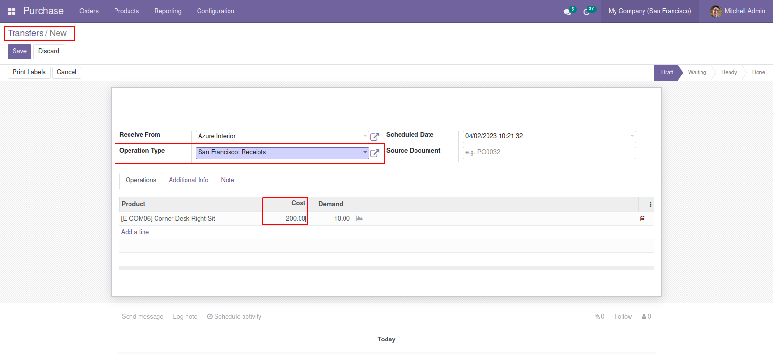
Task: Click the product cell Corner Desk Right Sit
Action: click(x=191, y=219)
